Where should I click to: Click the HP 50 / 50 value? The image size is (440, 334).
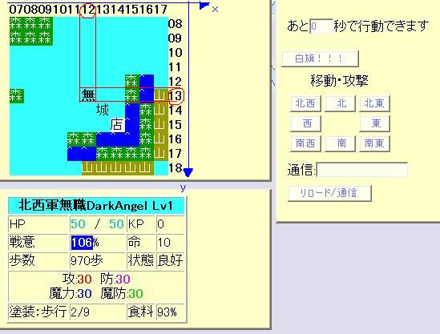[97, 224]
